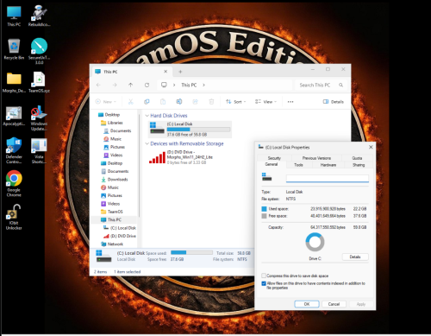Click the Back arrow in File Explorer
The image size is (431, 336).
[x=98, y=85]
